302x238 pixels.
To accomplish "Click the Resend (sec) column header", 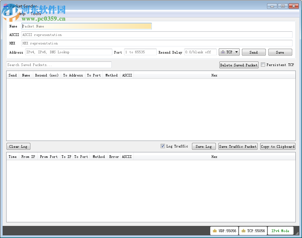I will pos(47,75).
